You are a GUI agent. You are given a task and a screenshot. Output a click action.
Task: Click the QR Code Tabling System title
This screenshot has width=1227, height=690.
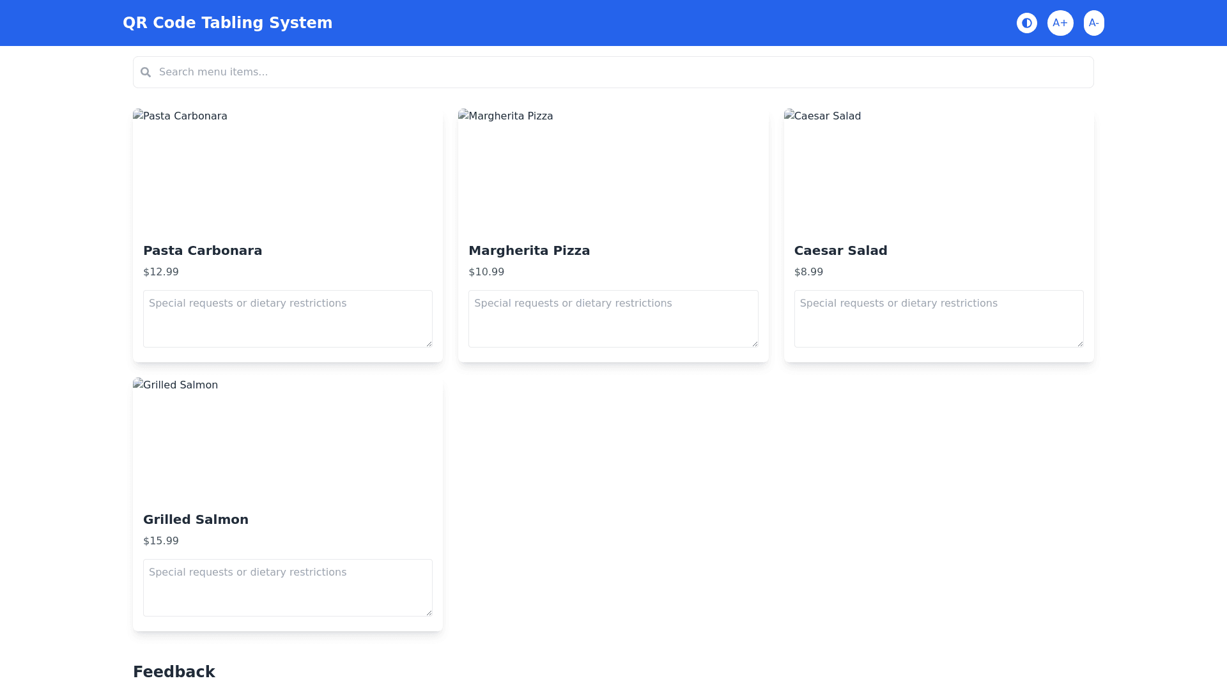(228, 23)
